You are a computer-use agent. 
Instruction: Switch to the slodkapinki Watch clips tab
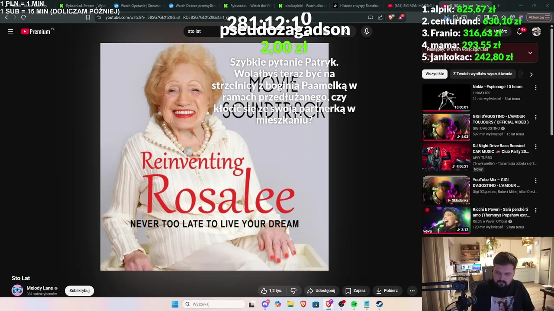302,6
